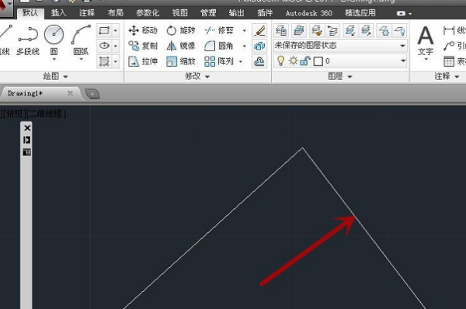Select the Rotate (旋转) tool
The image size is (466, 309).
coord(181,30)
